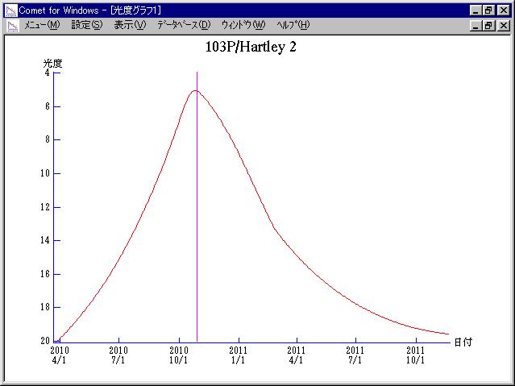Click the 日付 axis label

463,342
